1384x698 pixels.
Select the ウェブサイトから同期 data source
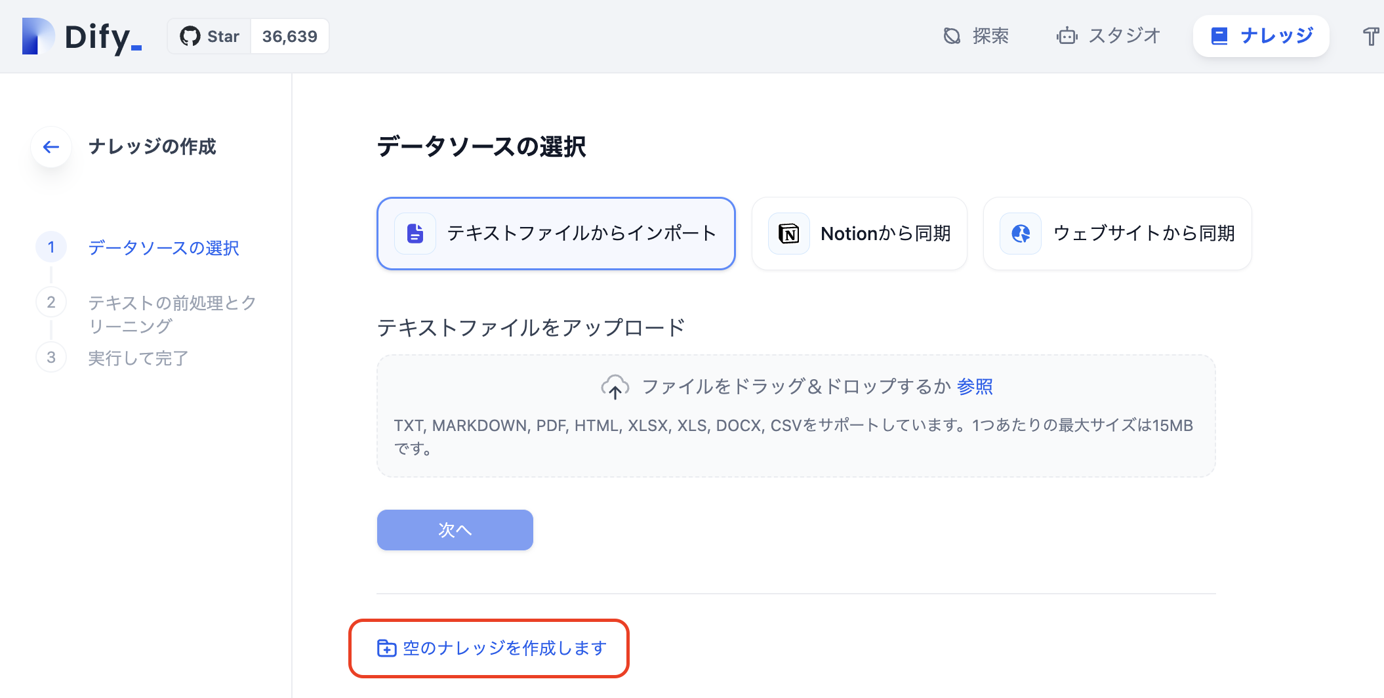click(x=1117, y=234)
